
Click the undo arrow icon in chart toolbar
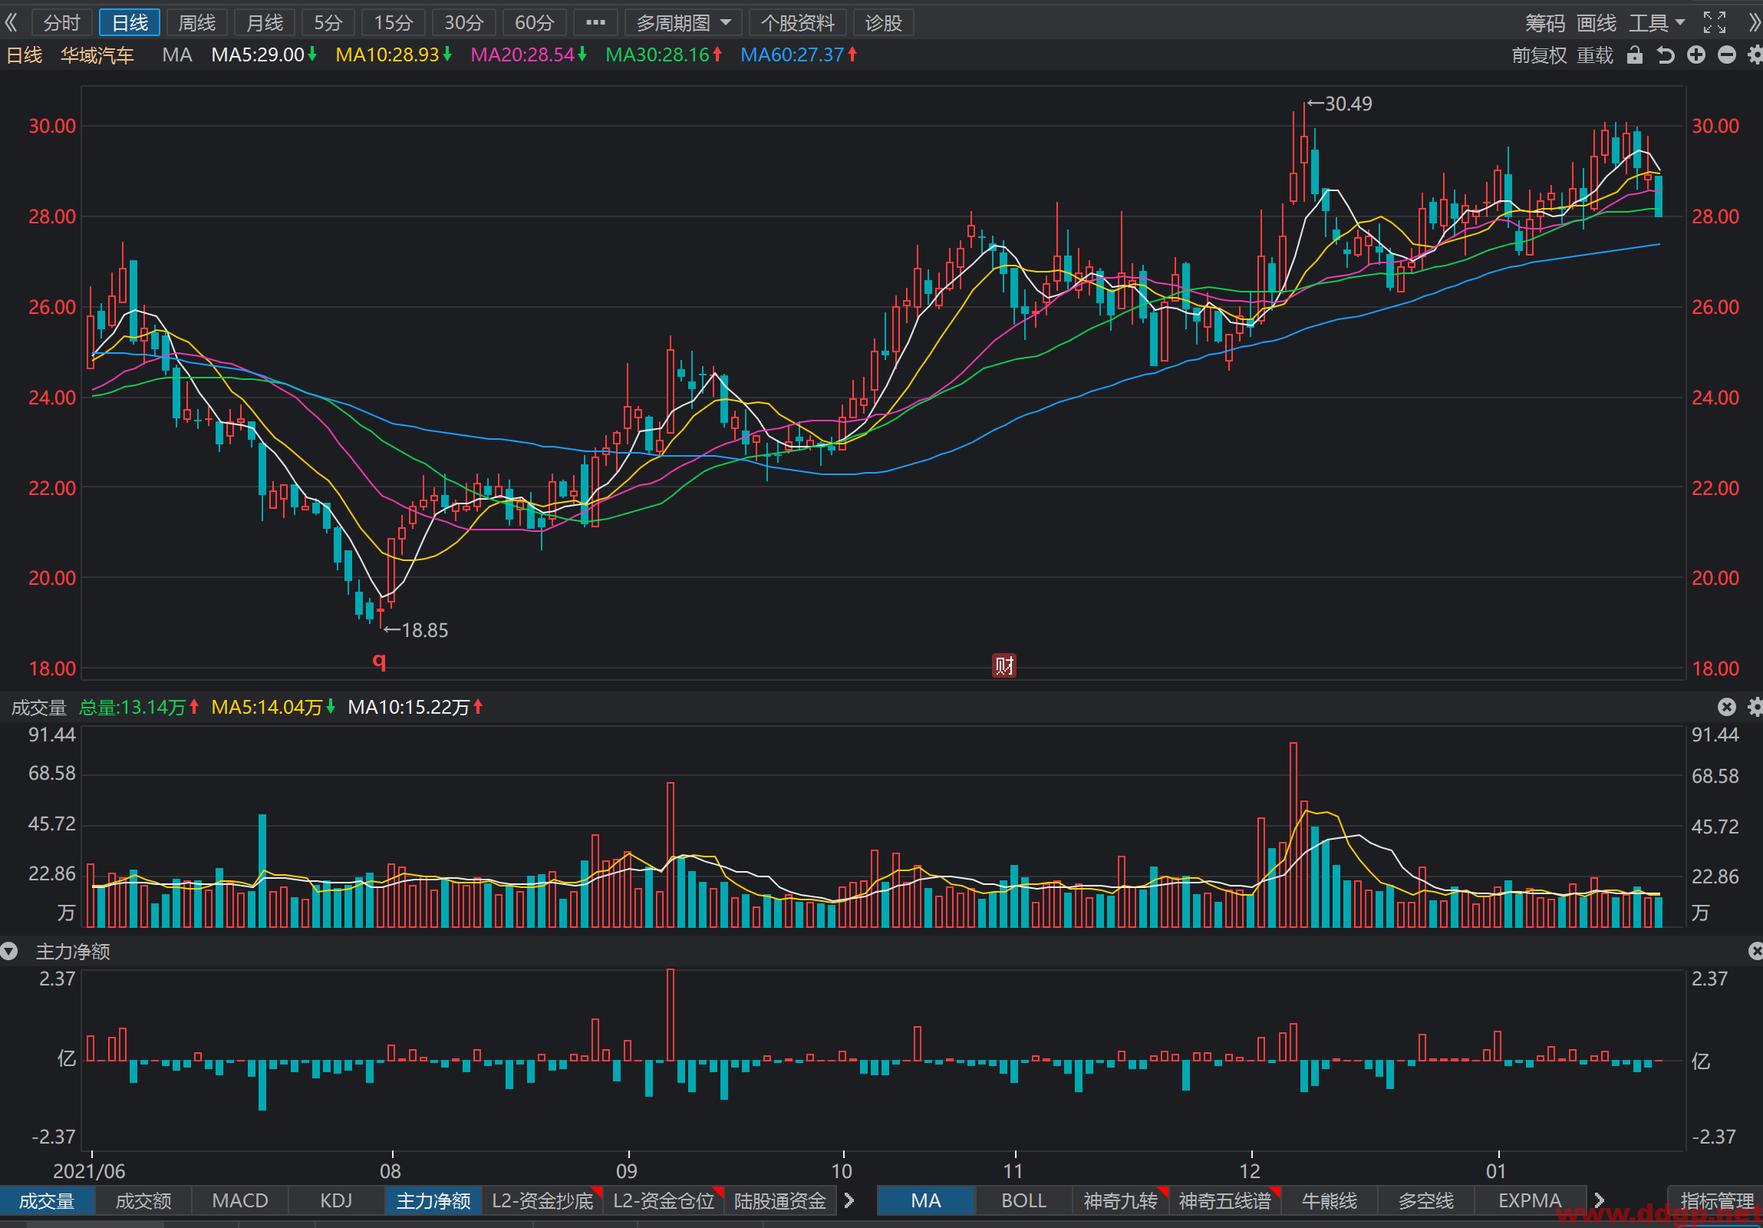1665,55
